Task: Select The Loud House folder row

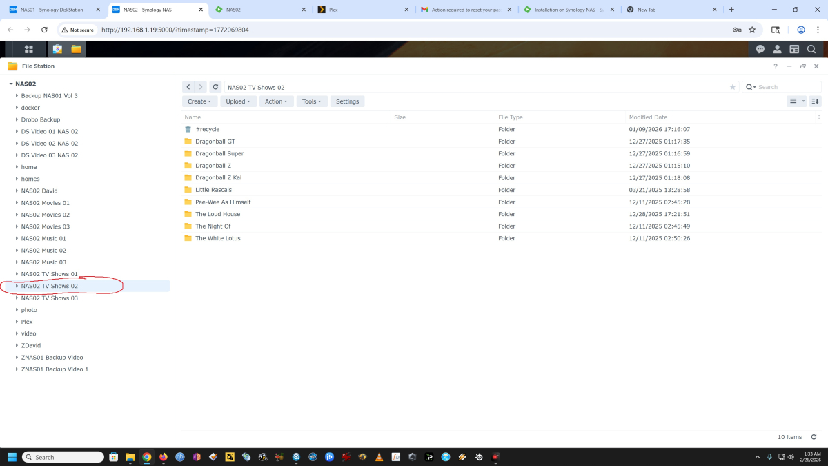Action: (501, 214)
